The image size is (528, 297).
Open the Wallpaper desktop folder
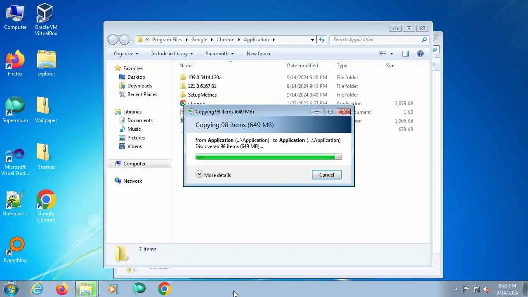click(46, 110)
